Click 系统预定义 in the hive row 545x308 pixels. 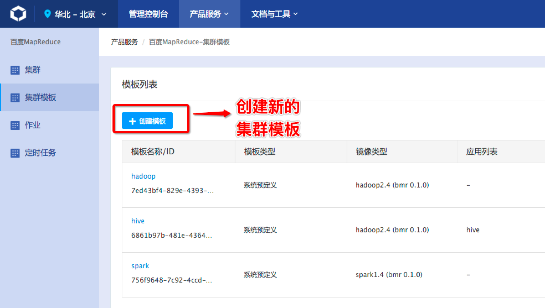(260, 230)
